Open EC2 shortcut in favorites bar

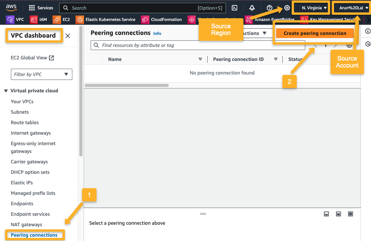[61, 19]
